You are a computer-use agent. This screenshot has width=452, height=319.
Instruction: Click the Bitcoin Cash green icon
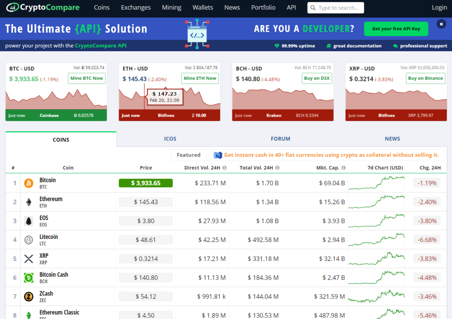(x=29, y=277)
